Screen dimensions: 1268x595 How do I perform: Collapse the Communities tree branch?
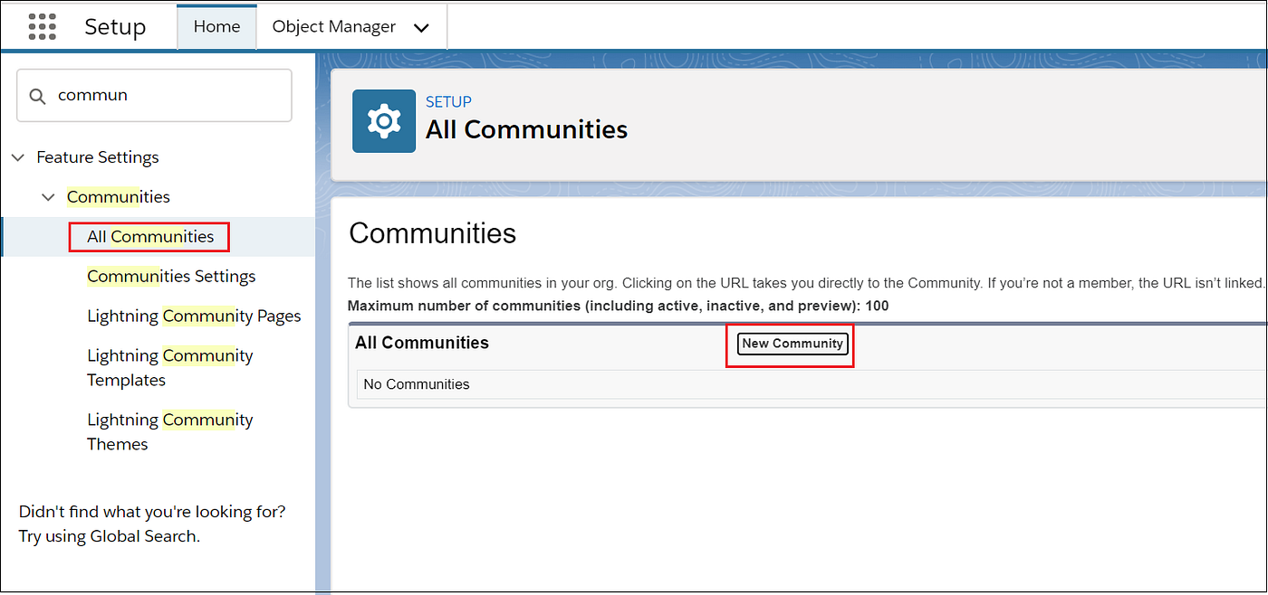point(48,196)
